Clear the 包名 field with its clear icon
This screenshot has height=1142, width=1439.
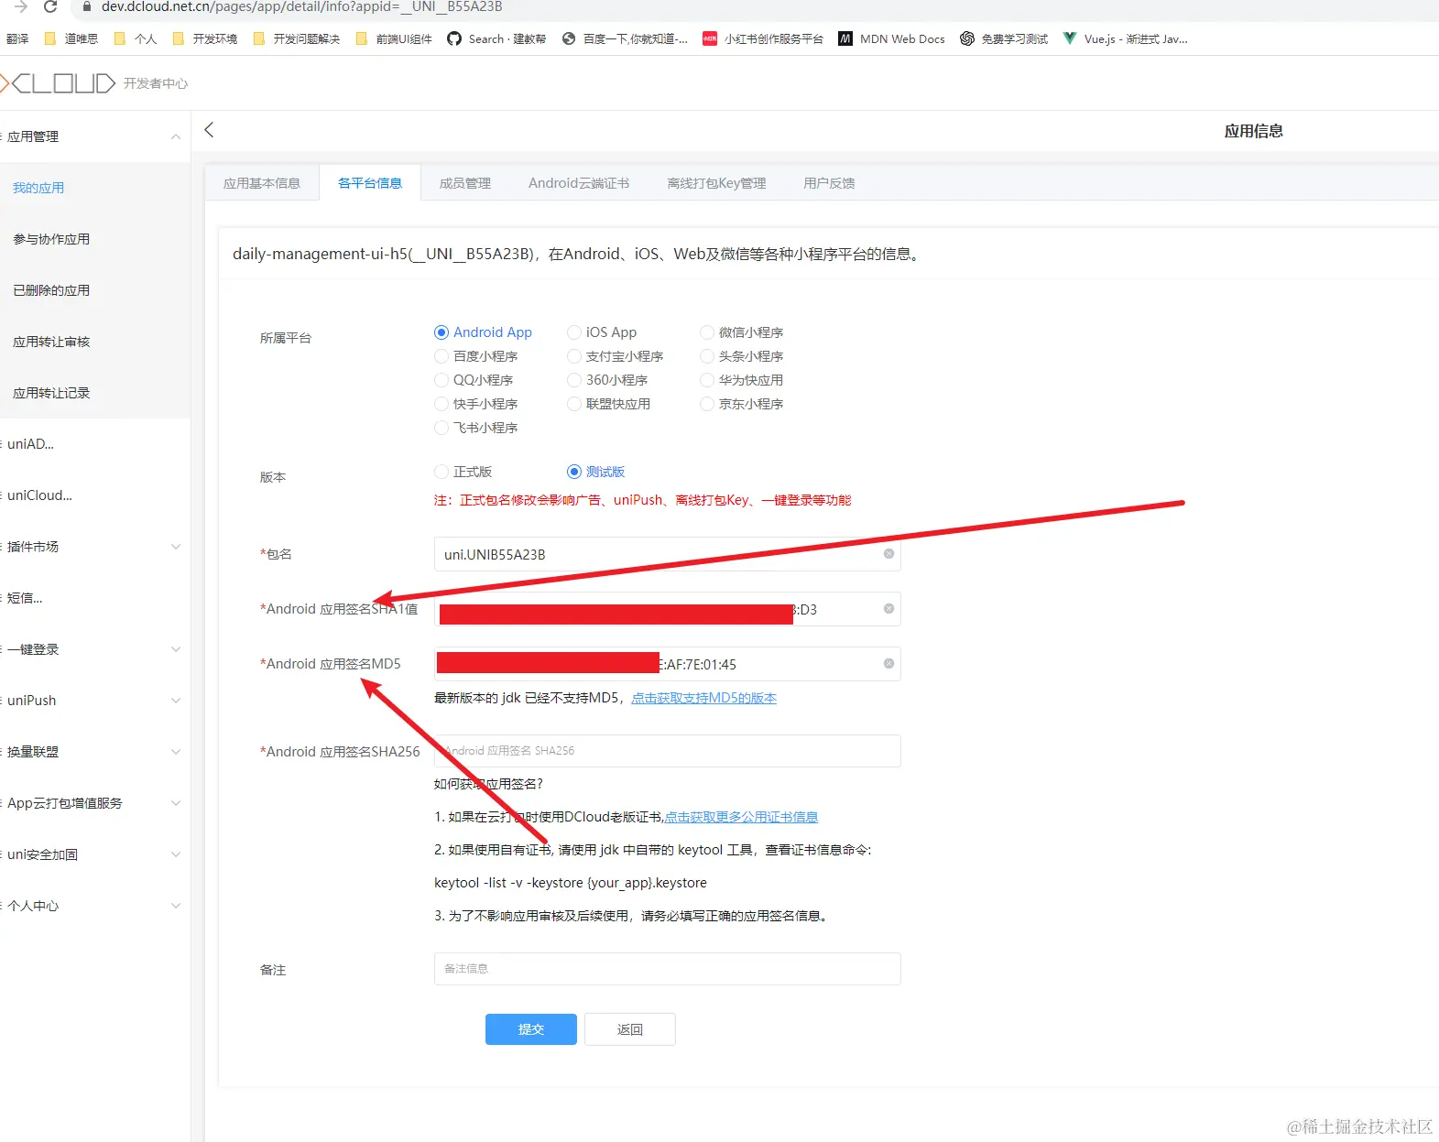[x=888, y=554]
